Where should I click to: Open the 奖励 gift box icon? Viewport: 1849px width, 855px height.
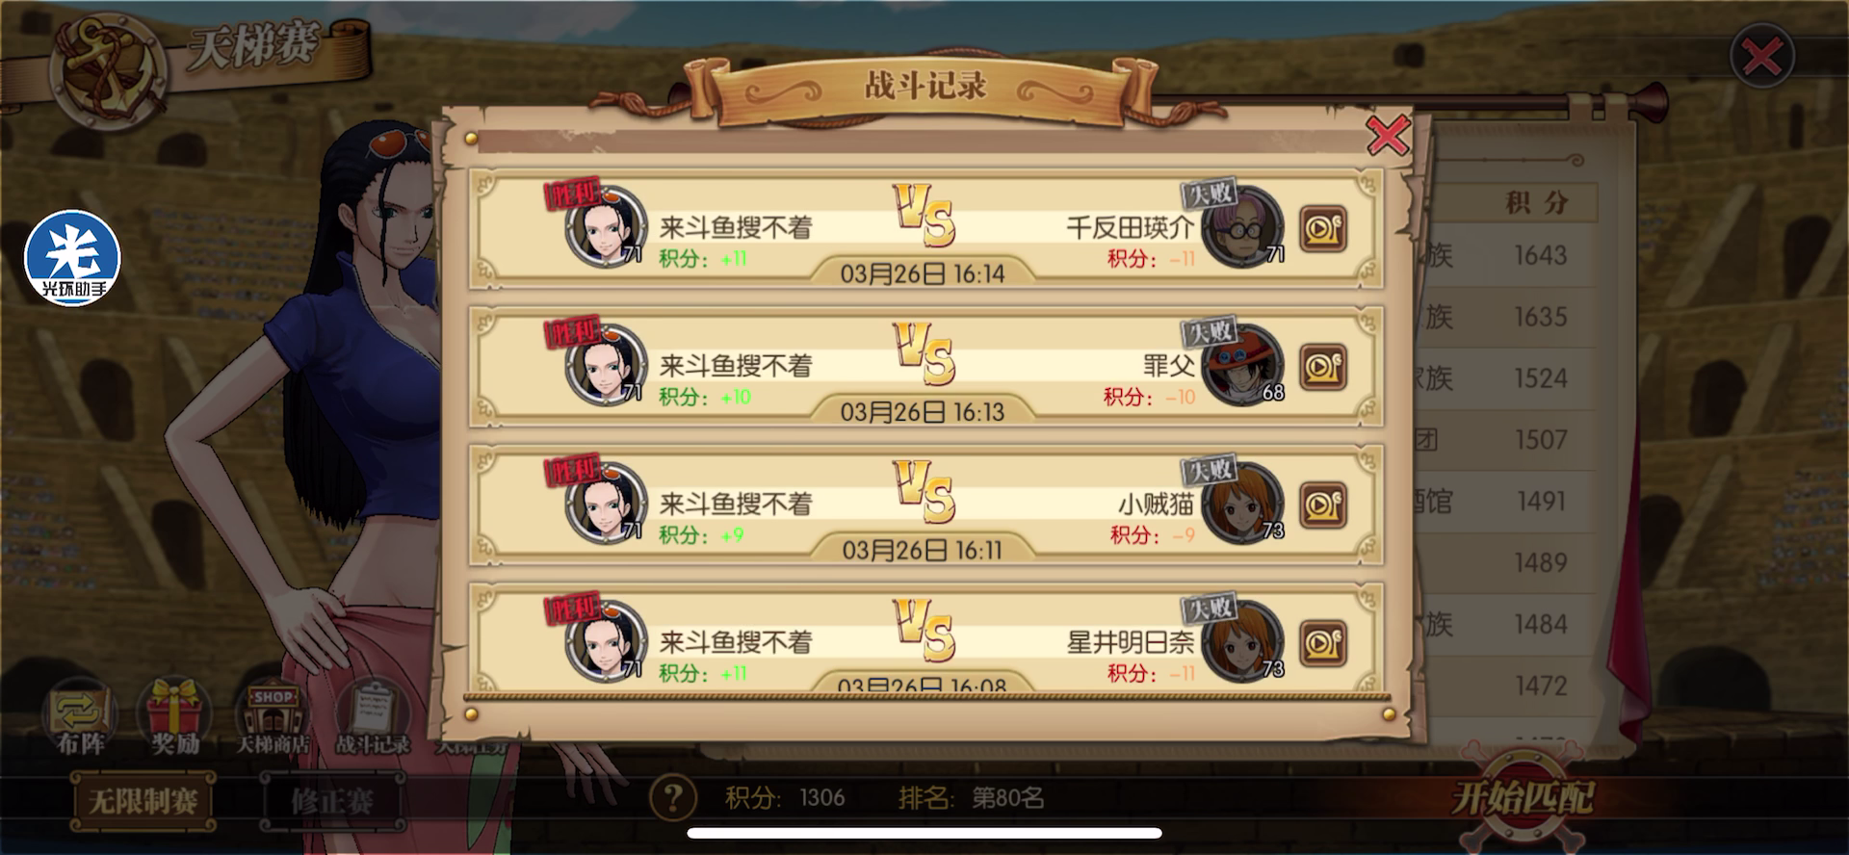pos(175,719)
